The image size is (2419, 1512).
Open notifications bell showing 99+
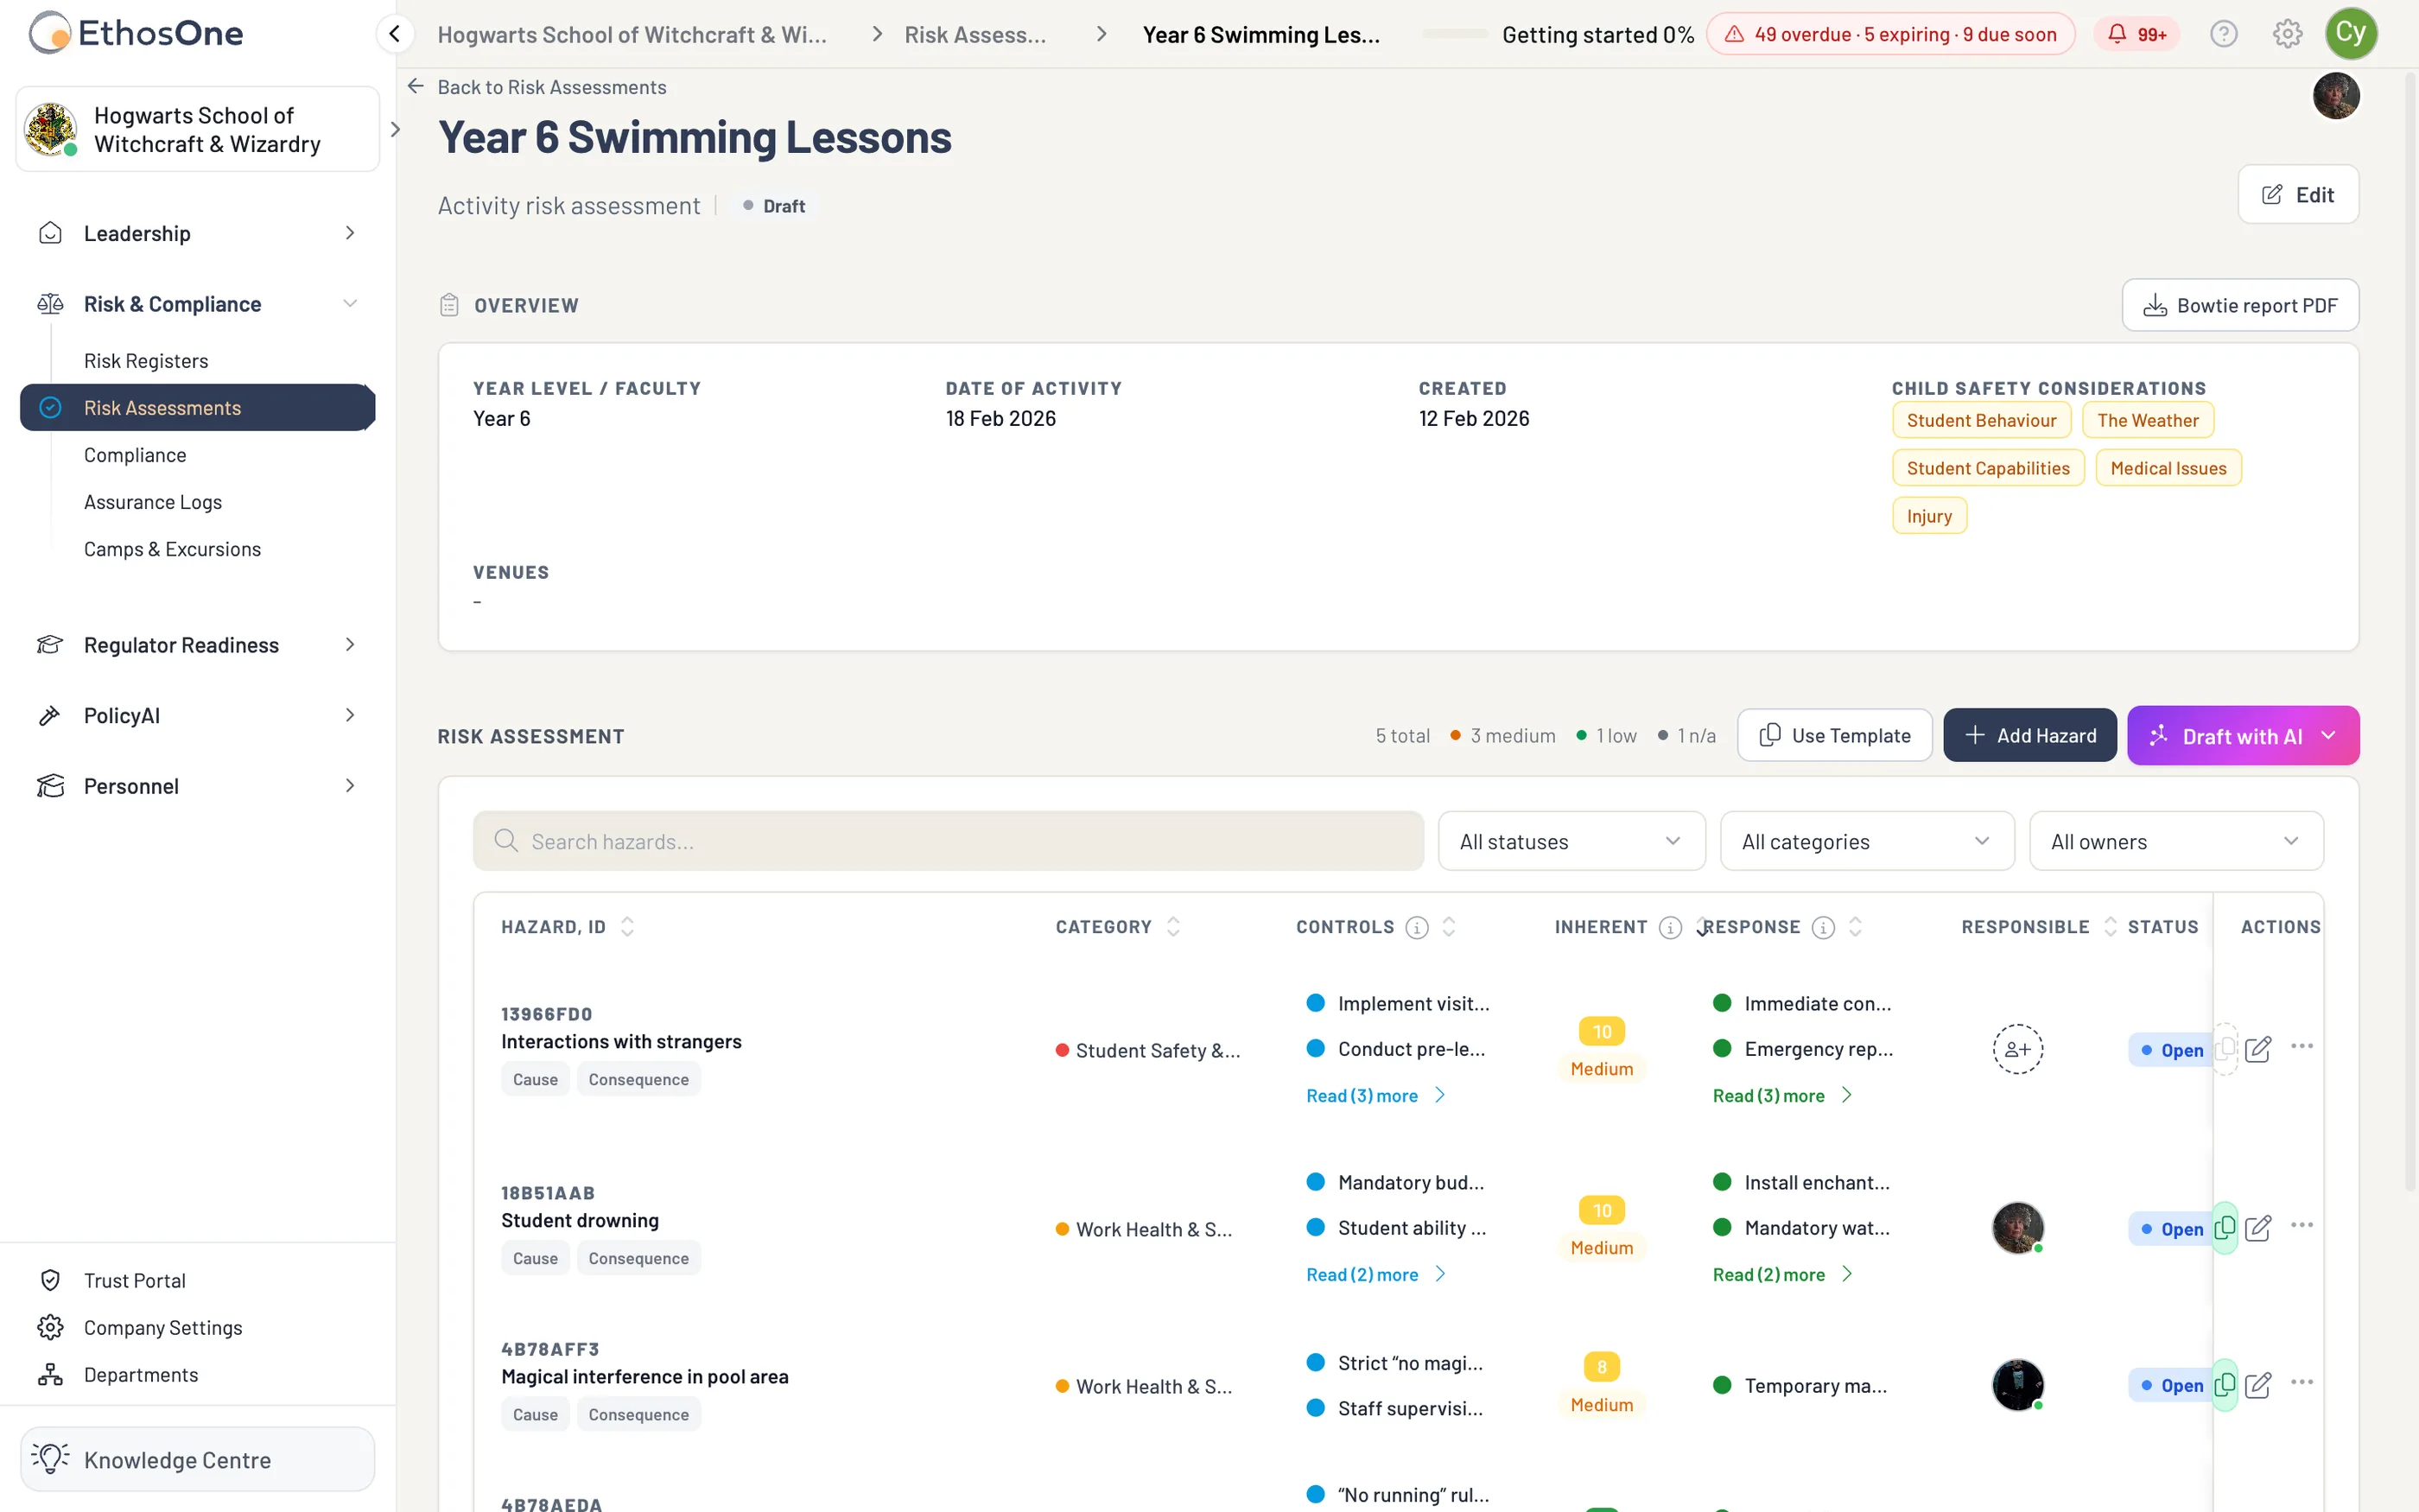[2137, 34]
